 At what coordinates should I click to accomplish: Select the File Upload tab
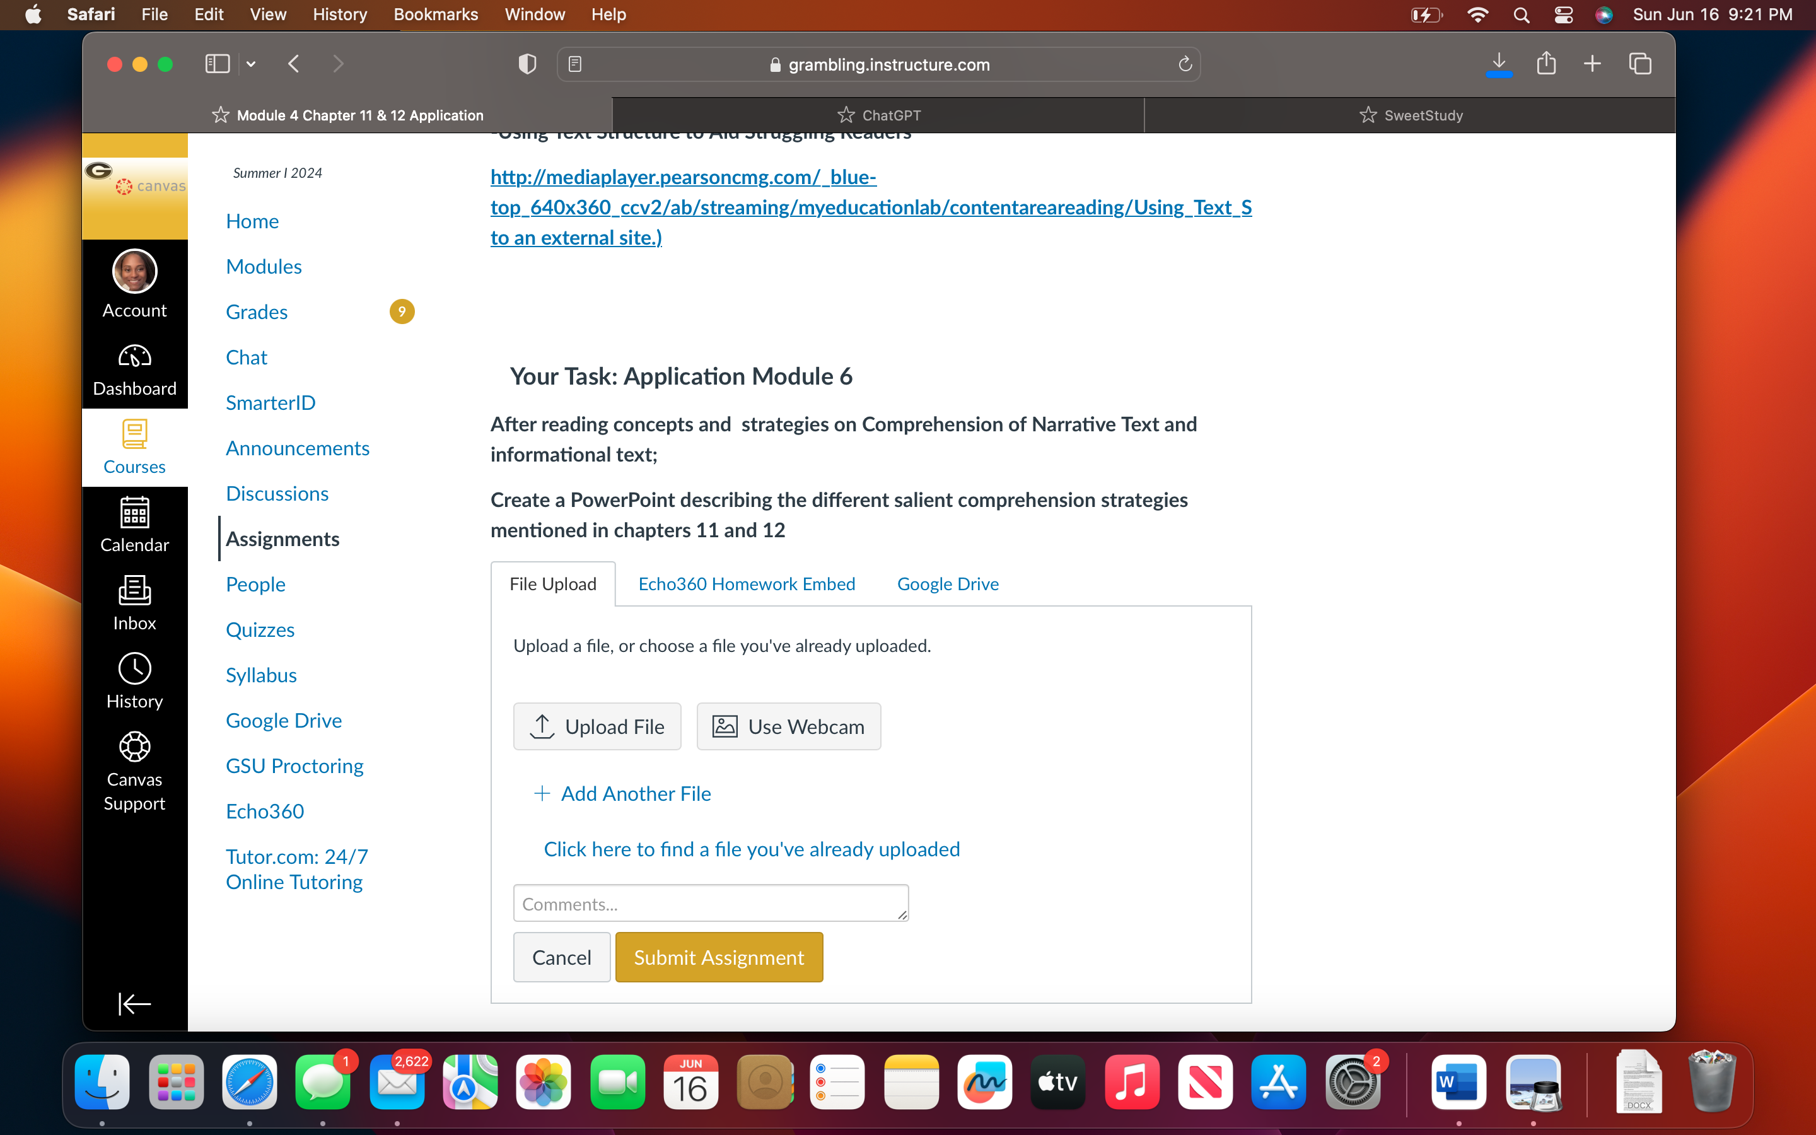(x=553, y=584)
